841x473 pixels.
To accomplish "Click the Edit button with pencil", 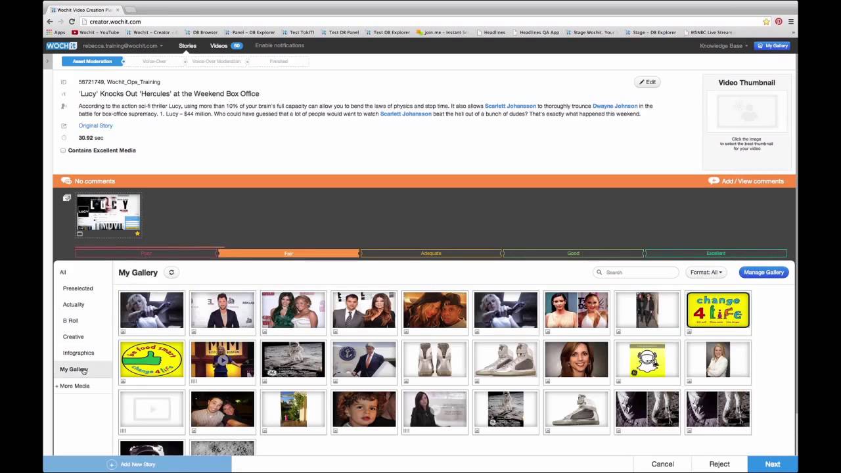I will click(647, 82).
